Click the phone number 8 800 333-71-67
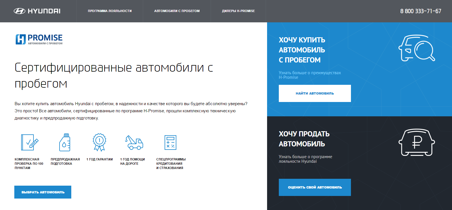The image size is (452, 210). point(421,11)
